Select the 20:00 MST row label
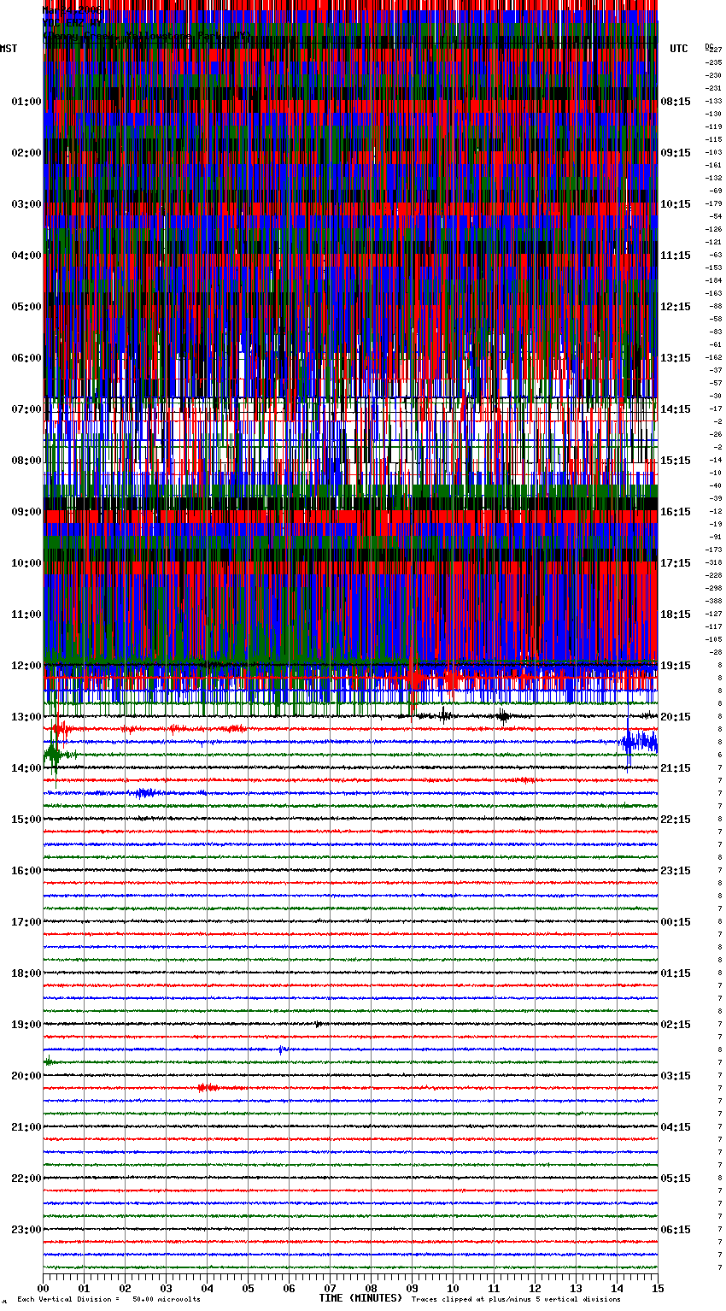 pyautogui.click(x=26, y=1076)
